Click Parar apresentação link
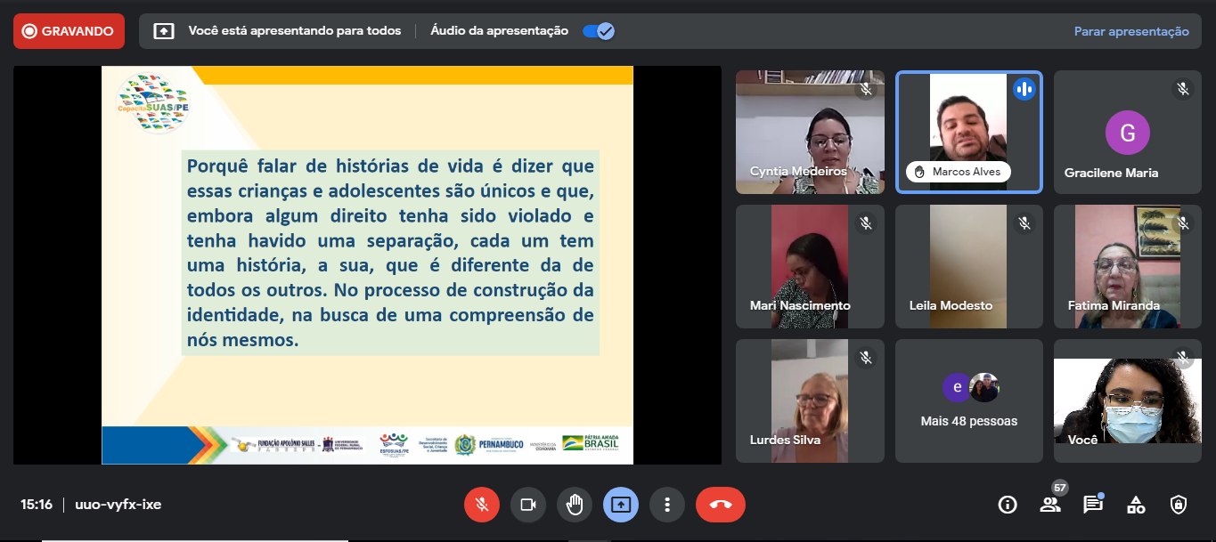Screen dimensions: 1216x542 [1130, 31]
